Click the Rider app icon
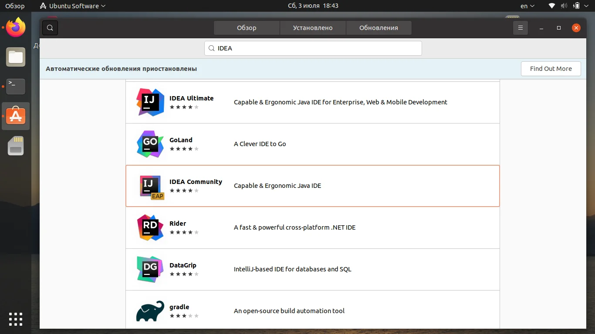The height and width of the screenshot is (334, 595). click(150, 227)
